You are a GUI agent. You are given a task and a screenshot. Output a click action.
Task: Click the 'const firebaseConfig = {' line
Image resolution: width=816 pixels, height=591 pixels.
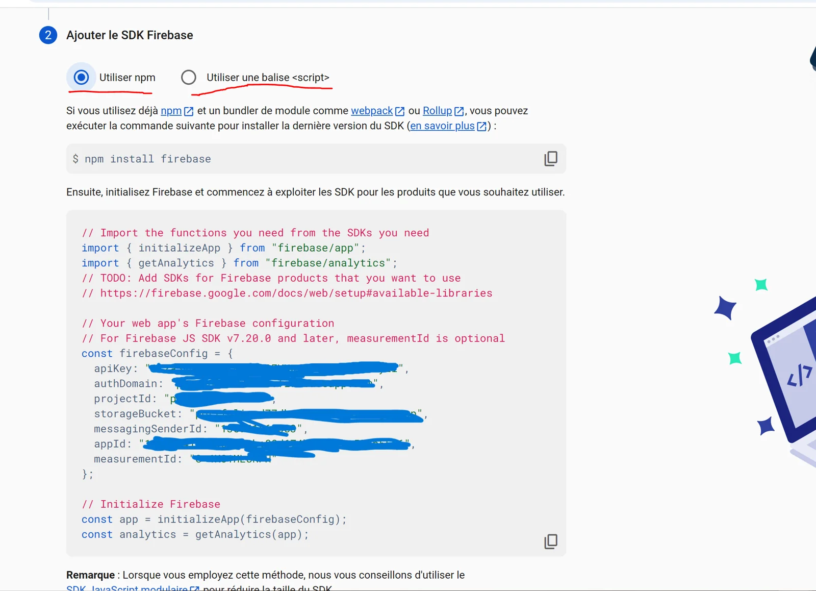[x=157, y=353]
